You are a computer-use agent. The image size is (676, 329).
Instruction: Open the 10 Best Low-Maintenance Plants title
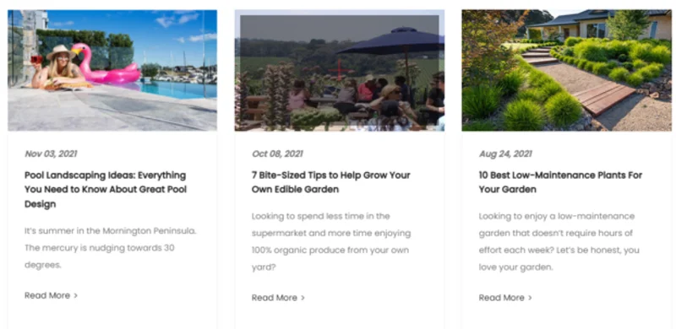click(560, 182)
